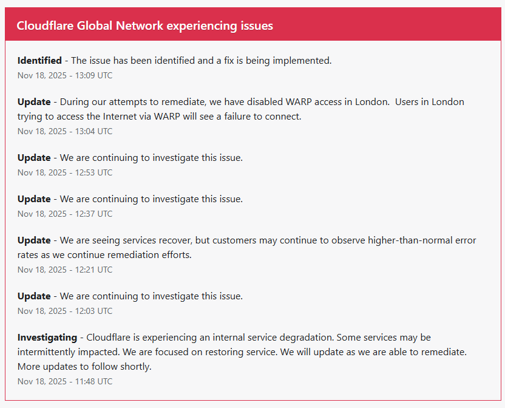Click the "Update" label above the 12:37 timestamp
The height and width of the screenshot is (408, 505).
tap(34, 199)
